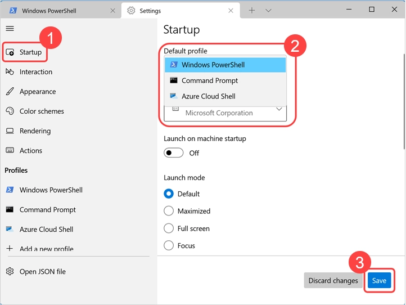This screenshot has width=406, height=305.
Task: Open the new tab dropdown arrow
Action: tap(268, 11)
